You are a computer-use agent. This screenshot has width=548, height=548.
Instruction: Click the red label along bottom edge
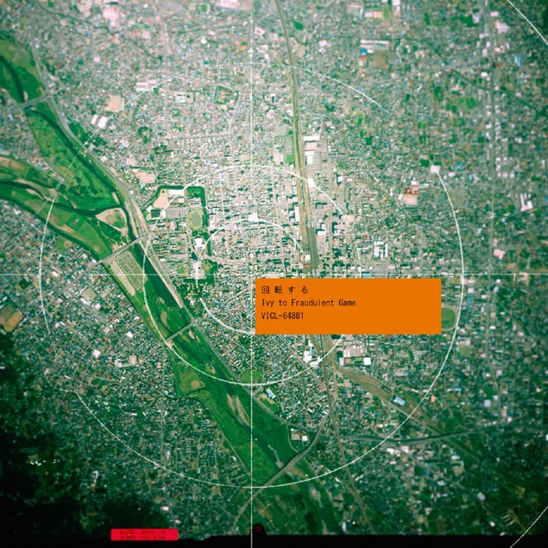tap(144, 534)
